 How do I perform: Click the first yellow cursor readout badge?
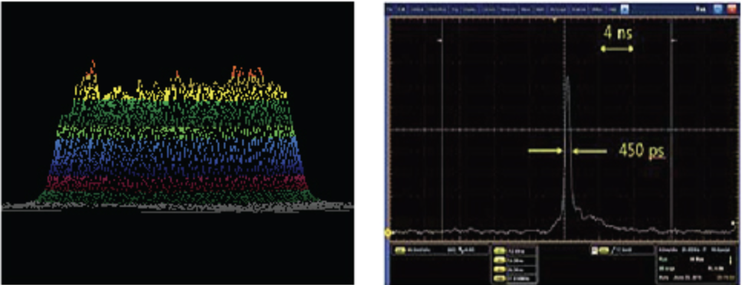tap(500, 251)
